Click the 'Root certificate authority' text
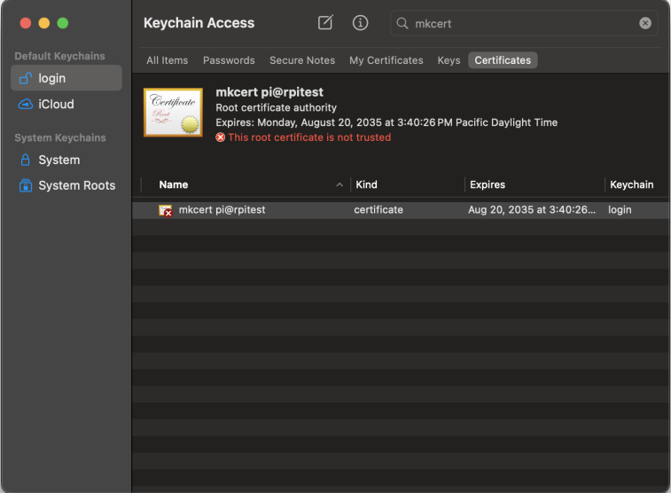The height and width of the screenshot is (493, 671). point(276,107)
